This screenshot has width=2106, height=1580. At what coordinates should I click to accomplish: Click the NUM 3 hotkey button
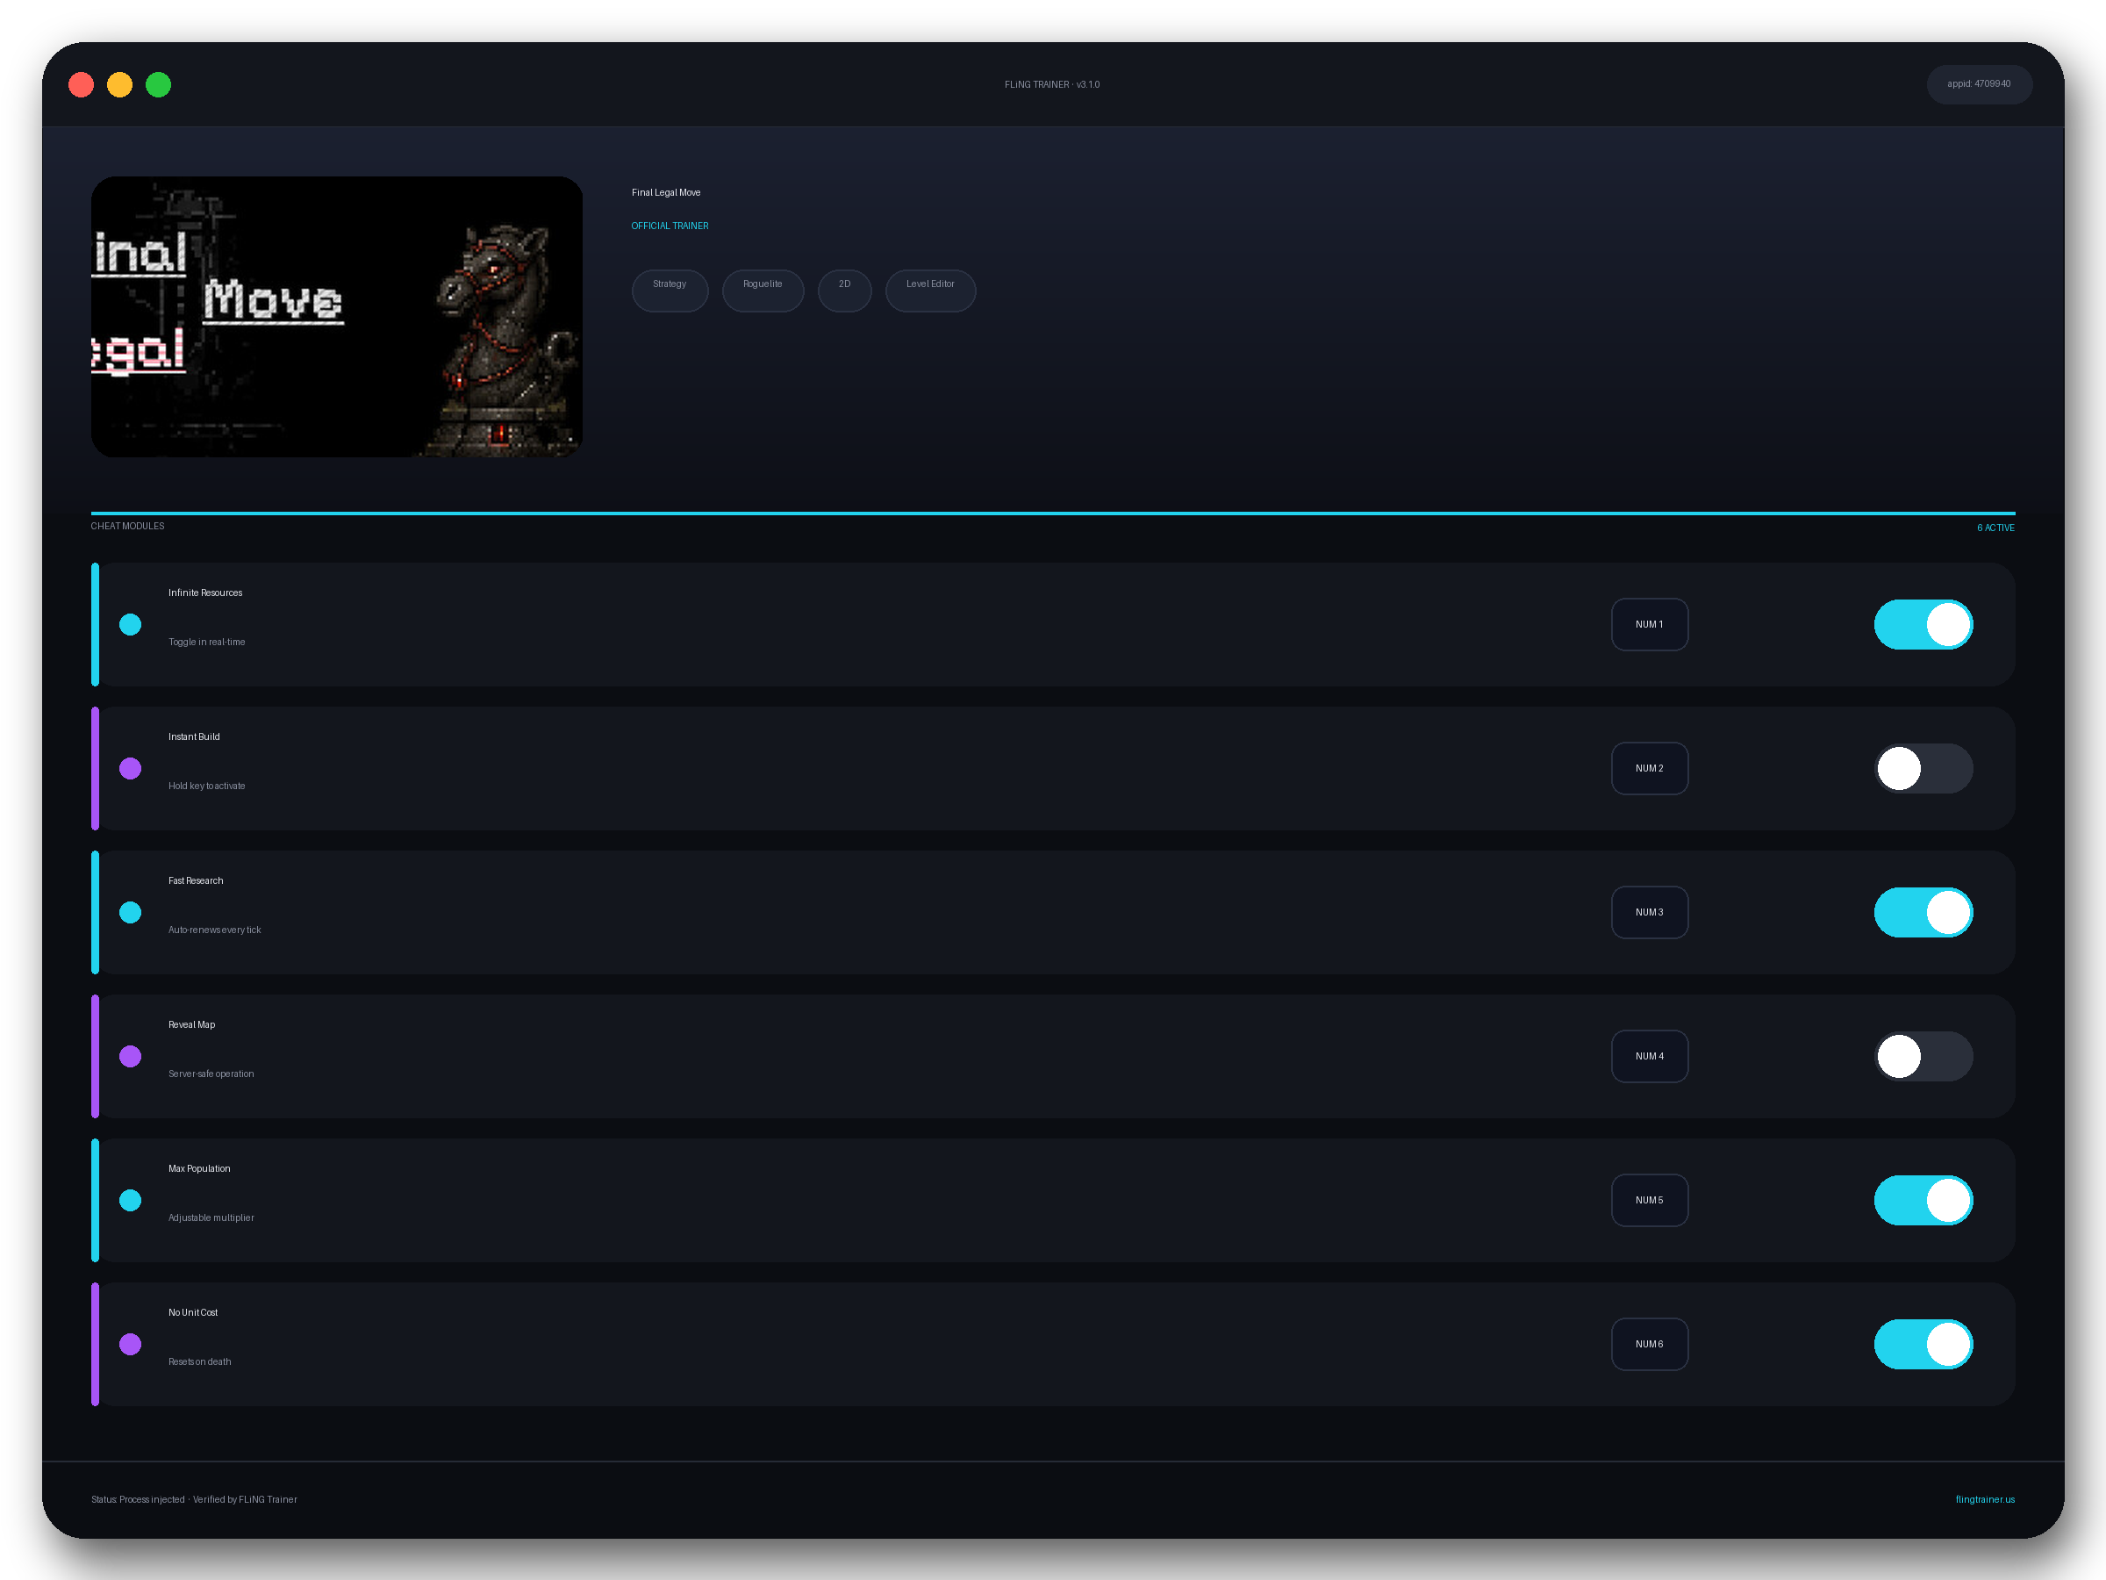pos(1649,912)
